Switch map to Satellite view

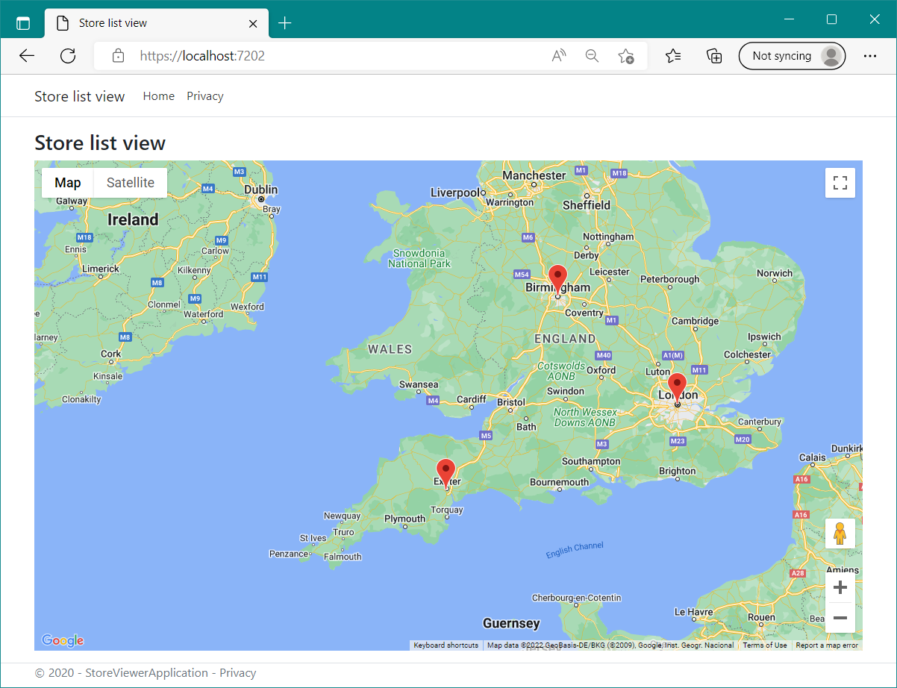[131, 183]
